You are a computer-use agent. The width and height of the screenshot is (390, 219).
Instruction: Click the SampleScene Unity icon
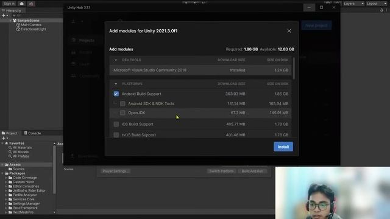15,20
